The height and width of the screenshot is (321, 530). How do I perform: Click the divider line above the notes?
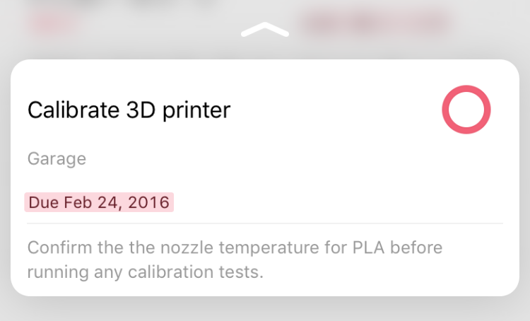[x=265, y=223]
